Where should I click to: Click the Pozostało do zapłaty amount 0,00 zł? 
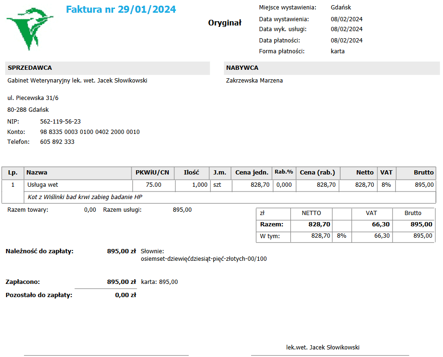click(125, 295)
